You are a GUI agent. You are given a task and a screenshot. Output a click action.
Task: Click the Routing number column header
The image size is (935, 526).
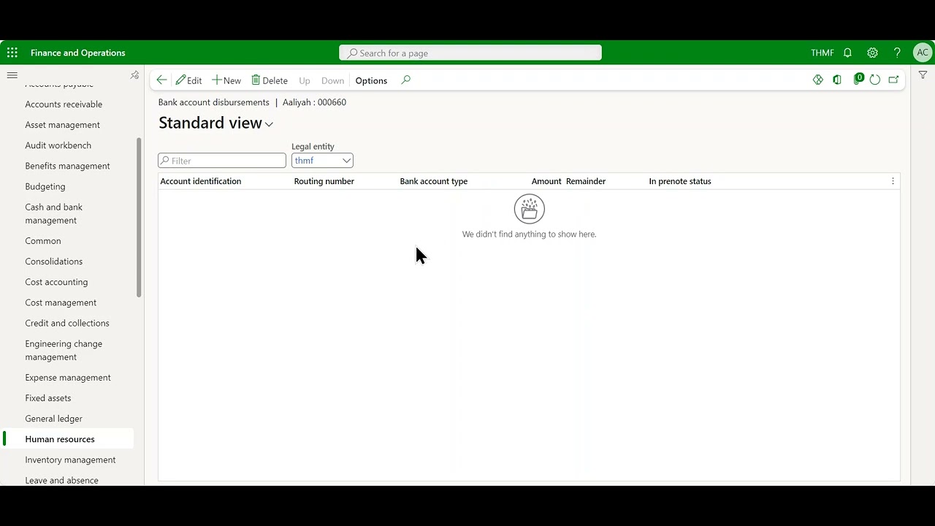(x=324, y=181)
